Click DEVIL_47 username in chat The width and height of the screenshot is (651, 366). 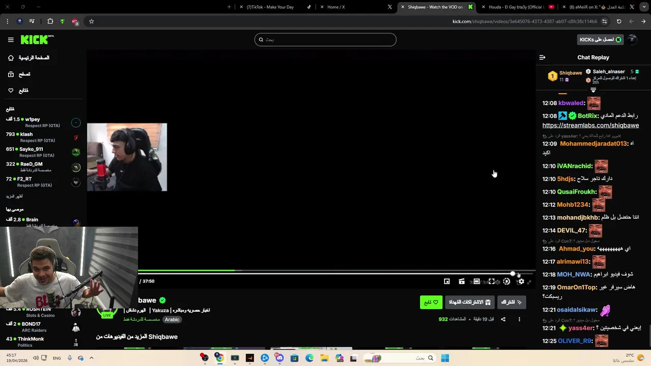pos(572,231)
